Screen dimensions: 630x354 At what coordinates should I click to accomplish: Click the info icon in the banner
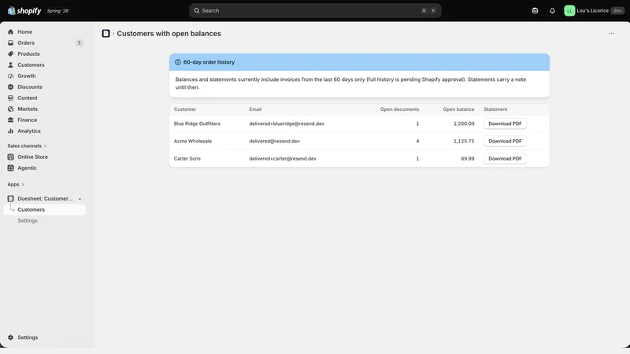click(178, 62)
